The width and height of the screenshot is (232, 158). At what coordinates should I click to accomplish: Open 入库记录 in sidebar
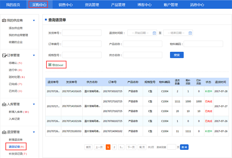point(14,119)
